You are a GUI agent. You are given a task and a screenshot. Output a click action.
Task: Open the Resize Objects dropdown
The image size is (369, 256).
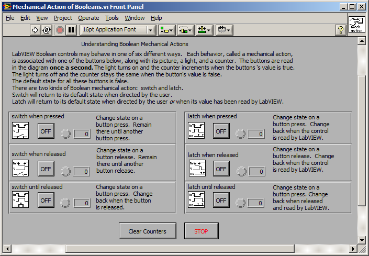tap(204, 30)
